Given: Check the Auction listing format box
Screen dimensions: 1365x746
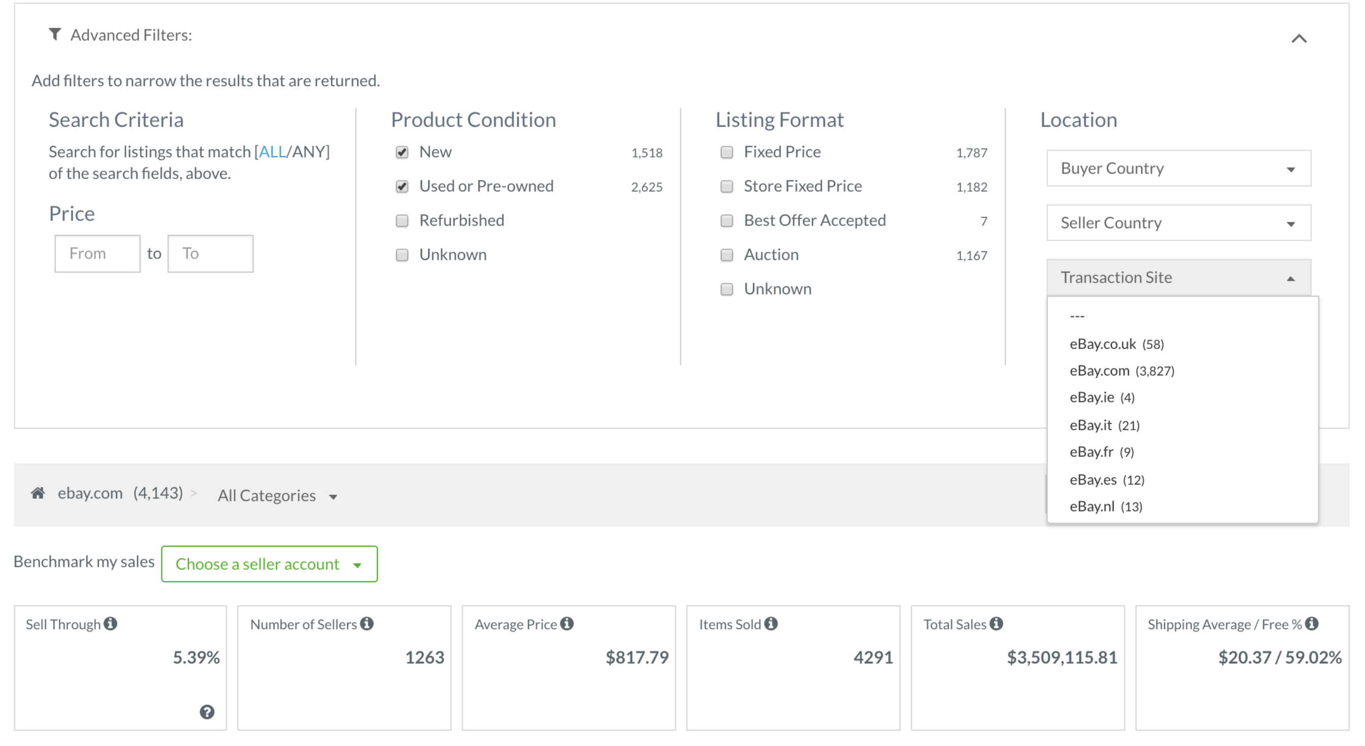Looking at the screenshot, I should 727,255.
